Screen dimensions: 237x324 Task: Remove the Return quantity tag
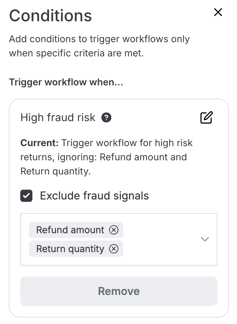[114, 249]
